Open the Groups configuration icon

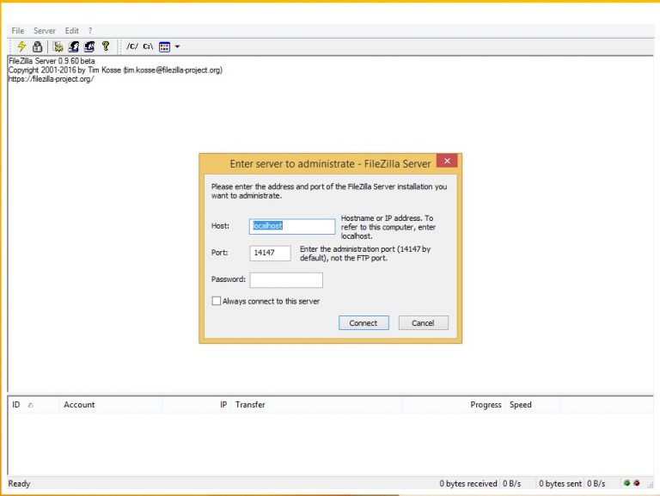(x=89, y=46)
